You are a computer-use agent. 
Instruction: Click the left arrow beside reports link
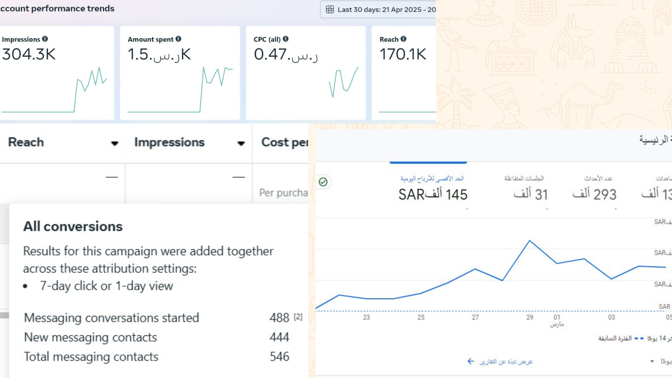click(471, 361)
